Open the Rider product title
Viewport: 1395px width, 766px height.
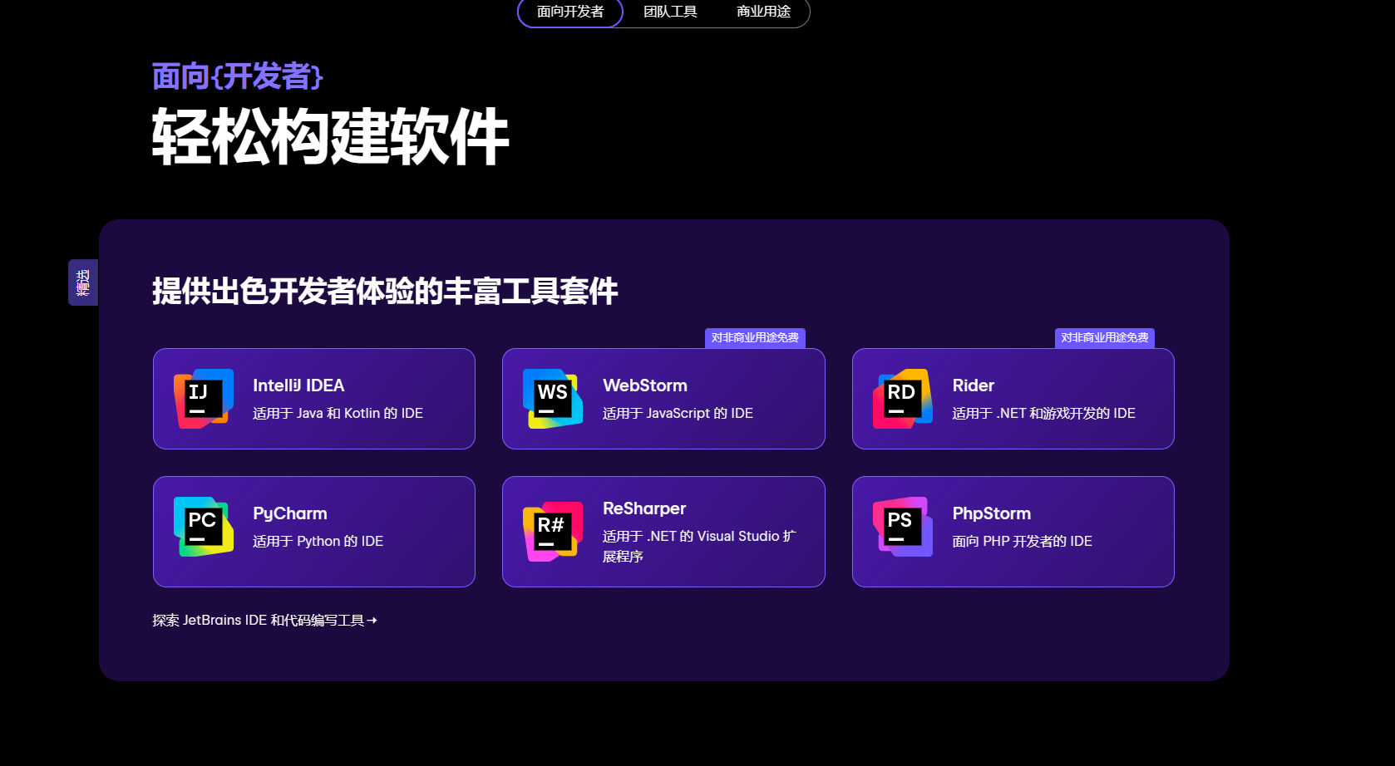(x=974, y=385)
